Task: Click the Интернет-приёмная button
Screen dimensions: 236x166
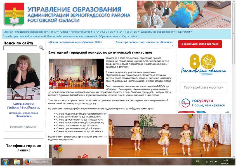Action: coord(24,127)
